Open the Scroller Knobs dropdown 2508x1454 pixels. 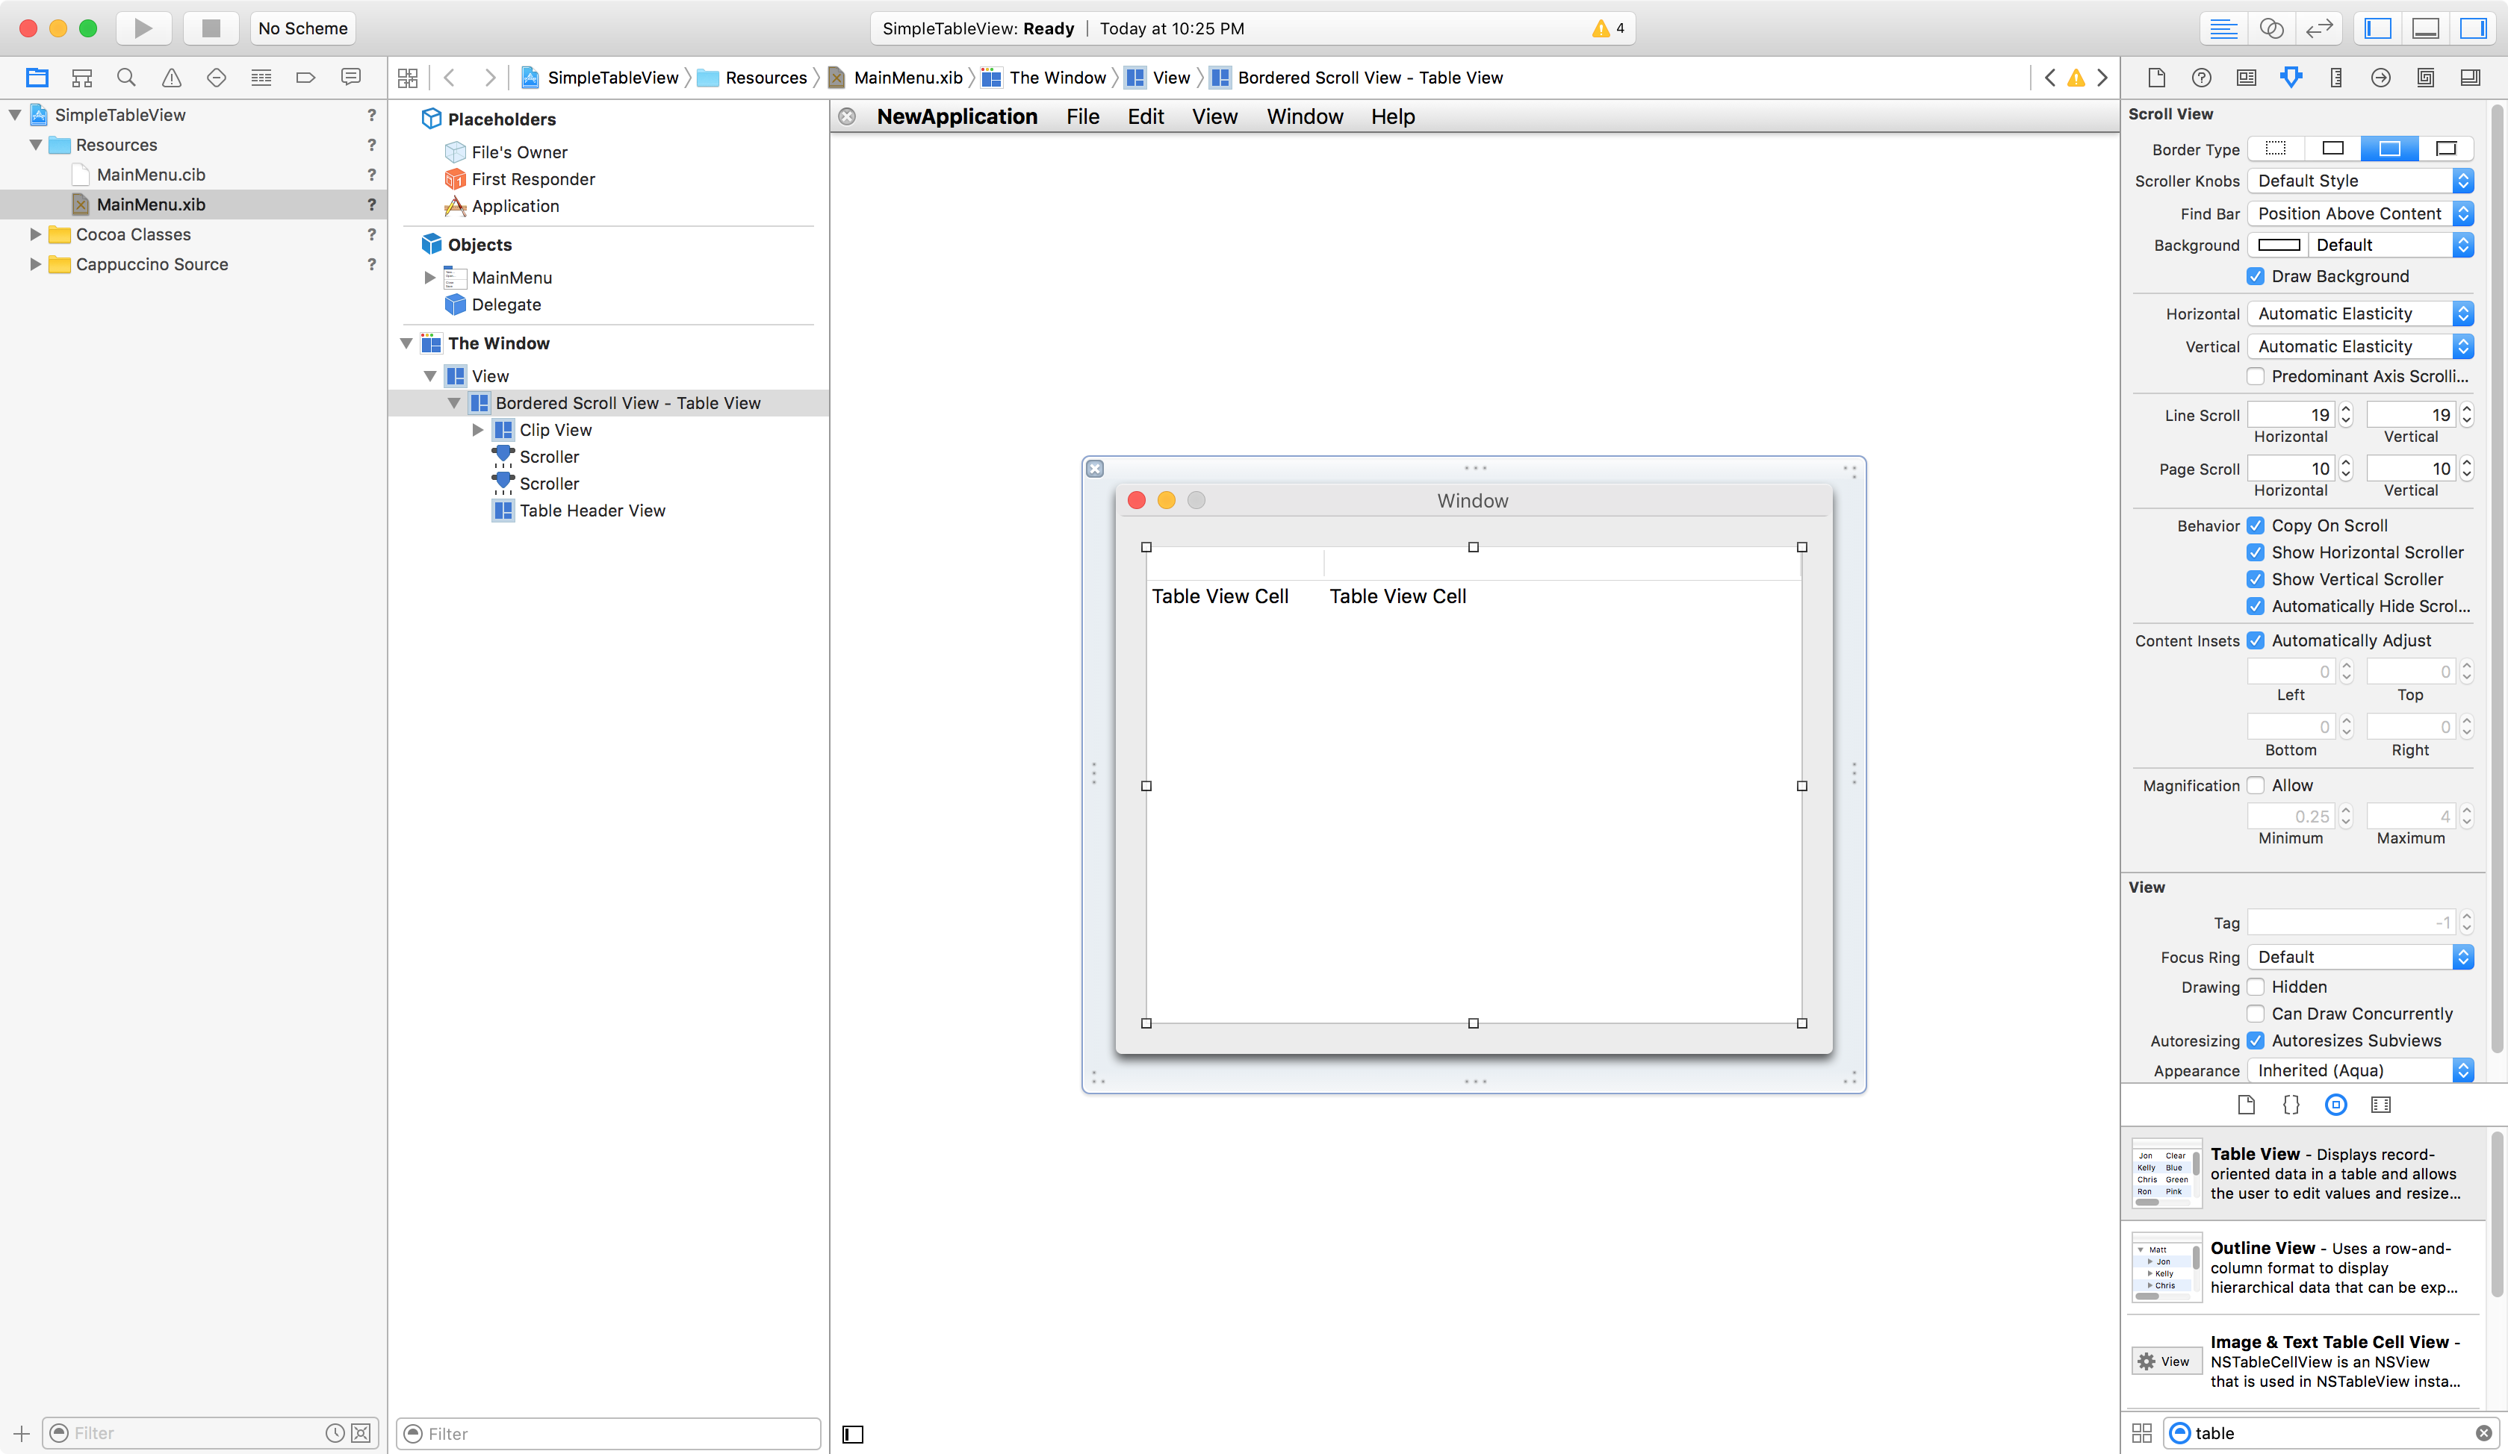[2361, 181]
